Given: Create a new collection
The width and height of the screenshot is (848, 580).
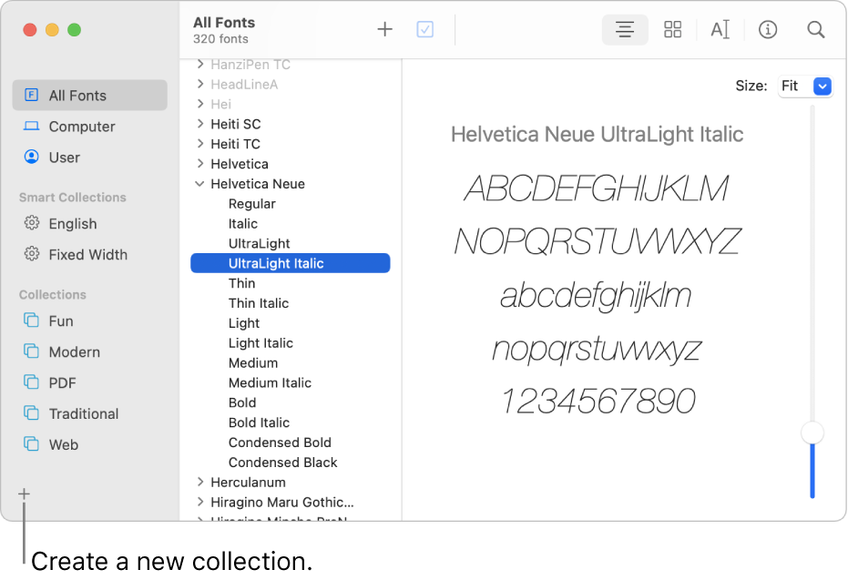Looking at the screenshot, I should click(22, 494).
